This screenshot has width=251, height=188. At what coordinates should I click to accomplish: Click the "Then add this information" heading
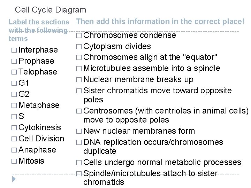(160, 22)
